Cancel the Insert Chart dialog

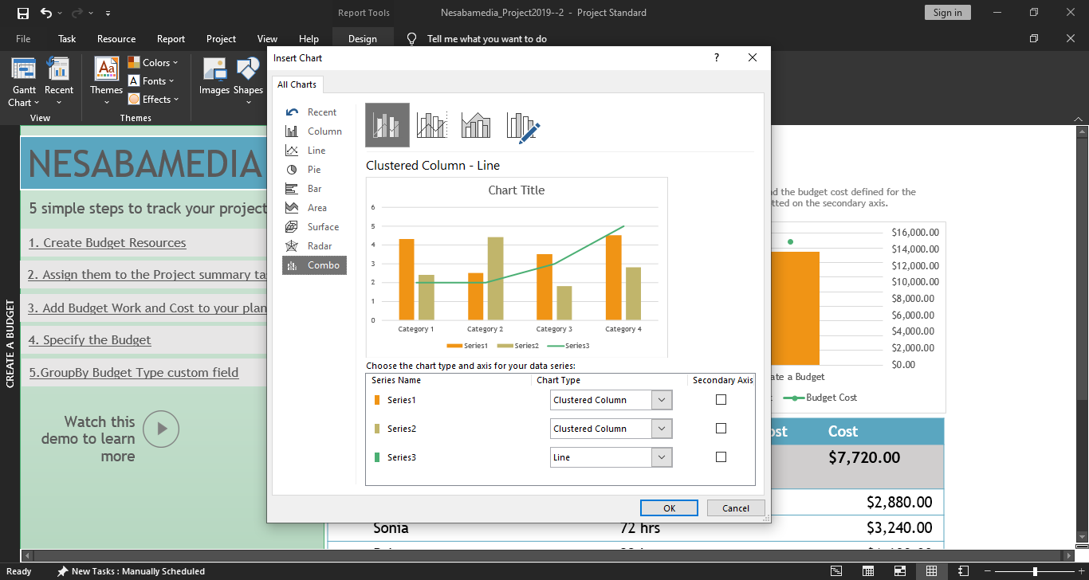pos(735,508)
